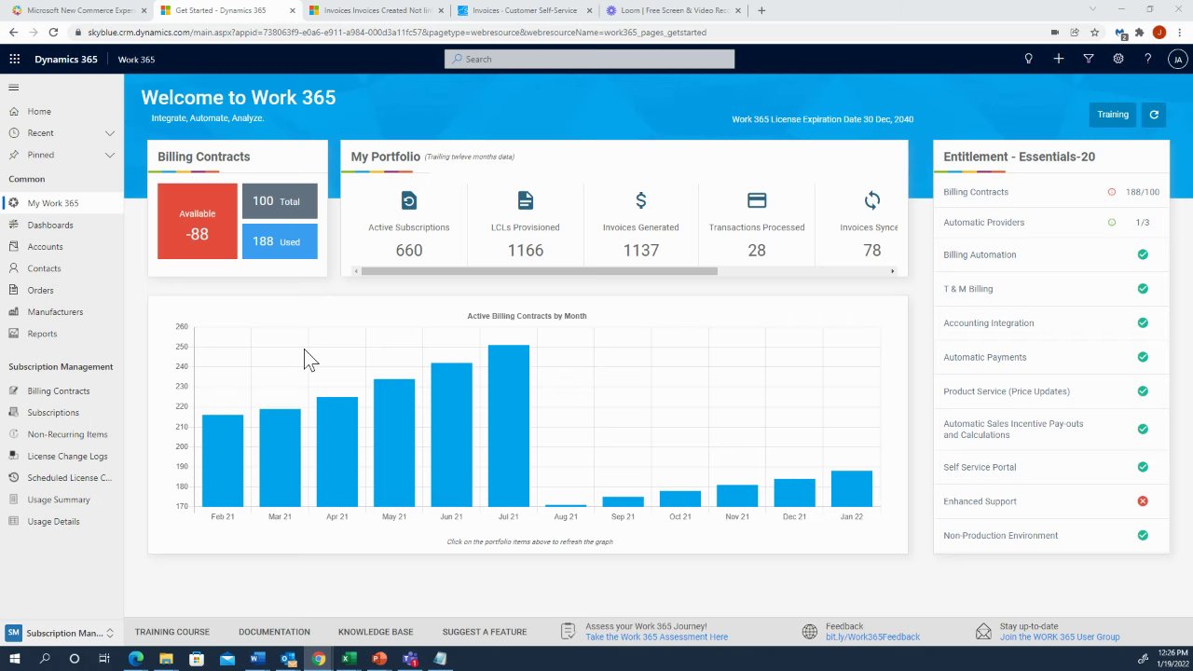
Task: Click the Jul 21 bar in chart
Action: 509,426
